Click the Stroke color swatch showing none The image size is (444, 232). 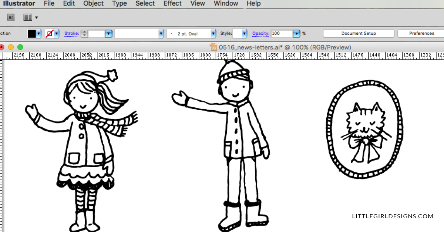[50, 34]
